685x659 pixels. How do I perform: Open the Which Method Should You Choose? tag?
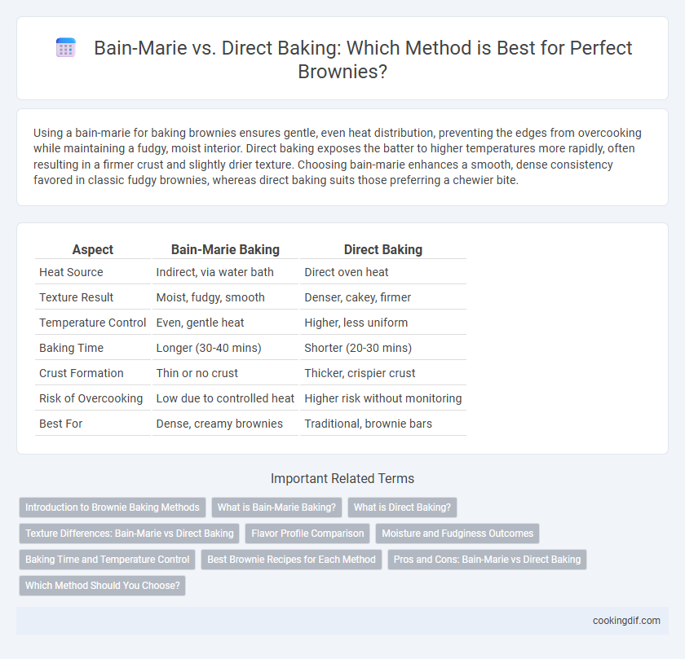tap(102, 585)
